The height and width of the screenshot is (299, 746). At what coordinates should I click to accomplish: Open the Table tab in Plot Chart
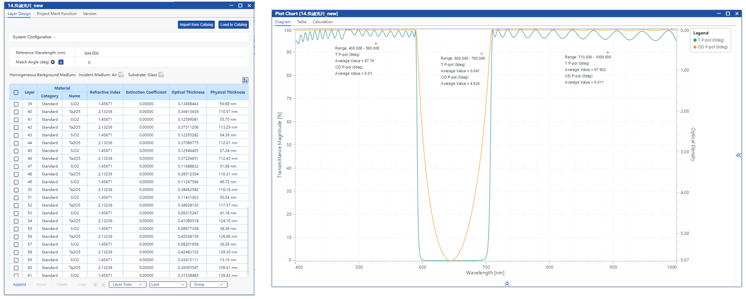pyautogui.click(x=301, y=22)
